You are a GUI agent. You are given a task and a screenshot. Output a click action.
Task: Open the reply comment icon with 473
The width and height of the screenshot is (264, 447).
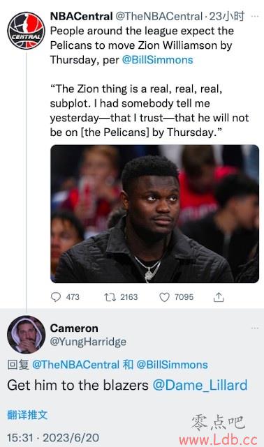[56, 297]
